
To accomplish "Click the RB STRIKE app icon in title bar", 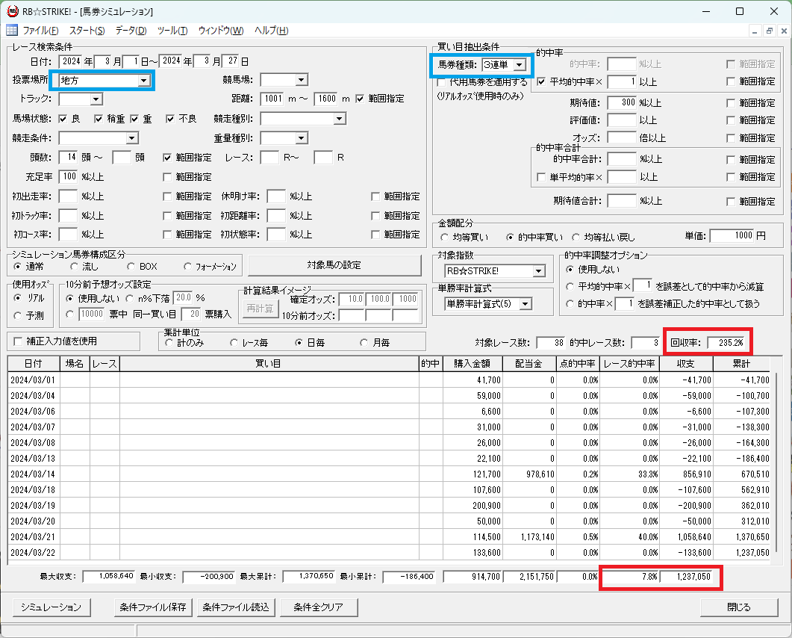I will coord(12,11).
